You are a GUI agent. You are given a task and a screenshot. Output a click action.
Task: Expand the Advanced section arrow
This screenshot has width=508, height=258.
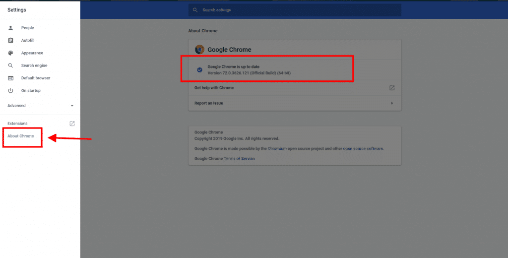pyautogui.click(x=72, y=106)
